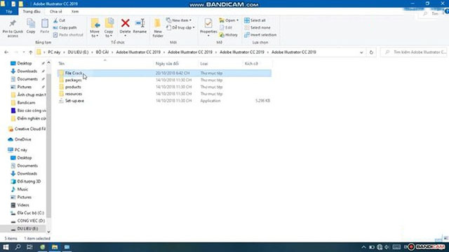Switch to Chia sẻ tab
Screen dimensions: 449x252
click(x=56, y=11)
